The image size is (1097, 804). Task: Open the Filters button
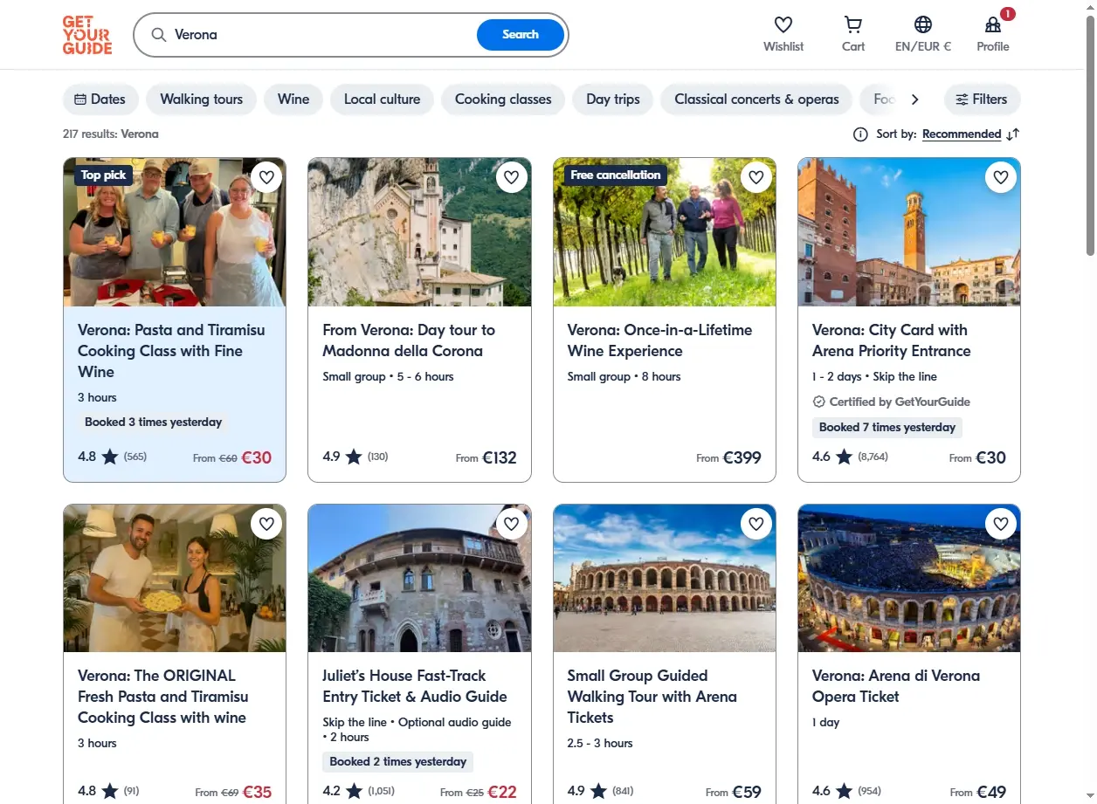(982, 100)
